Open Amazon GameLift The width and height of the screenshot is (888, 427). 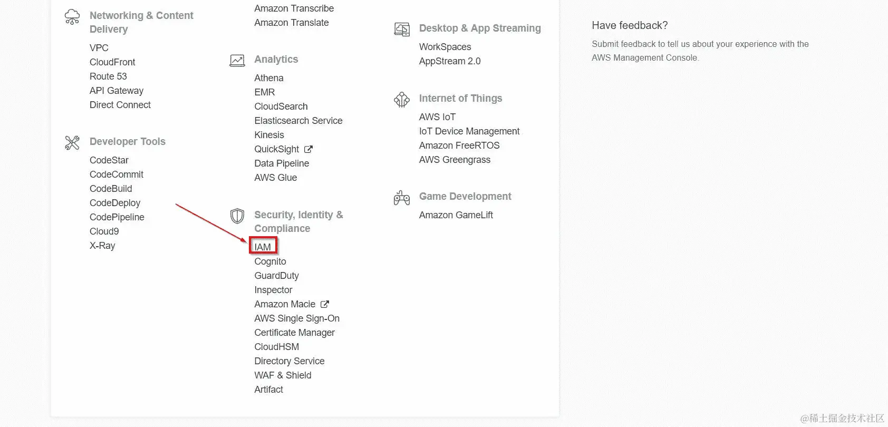(456, 215)
